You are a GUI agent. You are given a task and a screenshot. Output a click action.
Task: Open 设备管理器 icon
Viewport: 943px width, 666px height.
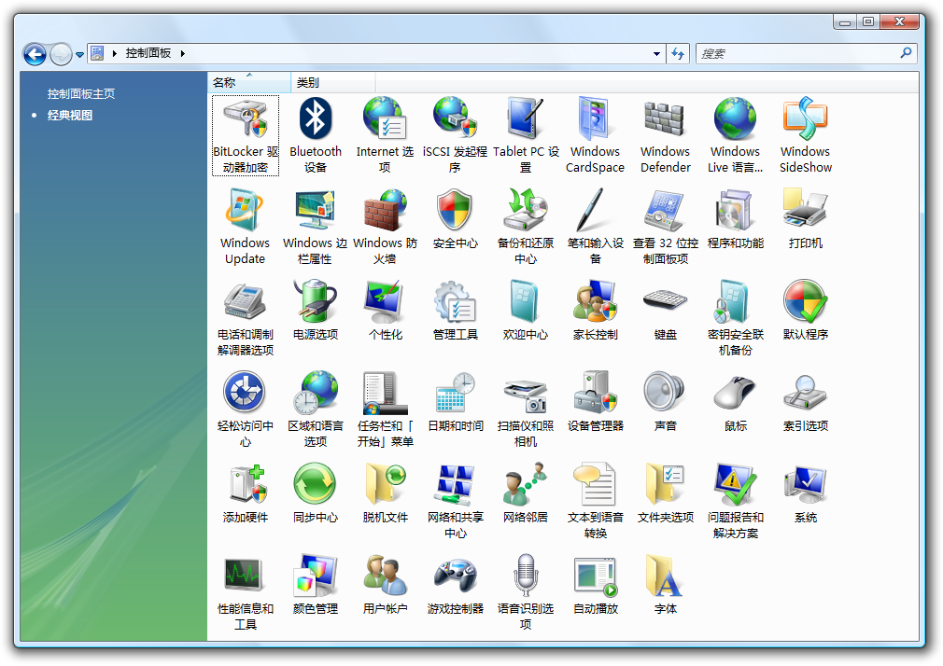[595, 394]
